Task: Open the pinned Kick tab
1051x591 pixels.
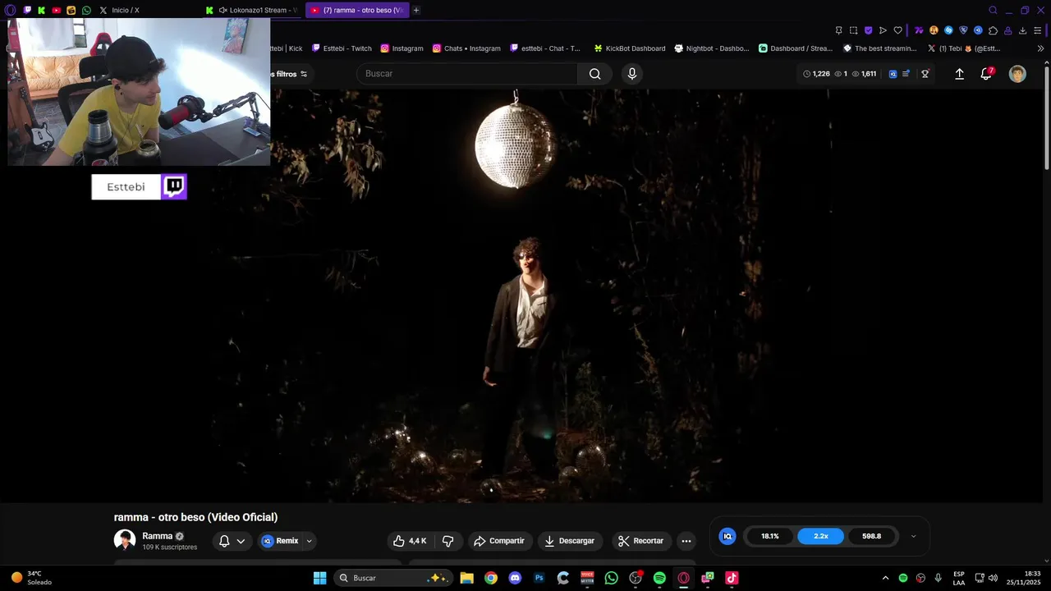Action: click(x=42, y=10)
